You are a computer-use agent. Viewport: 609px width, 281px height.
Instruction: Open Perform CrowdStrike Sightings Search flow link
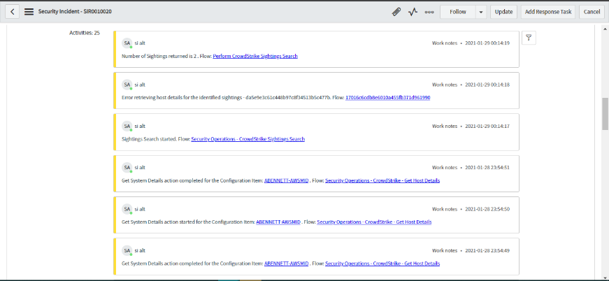pos(255,57)
